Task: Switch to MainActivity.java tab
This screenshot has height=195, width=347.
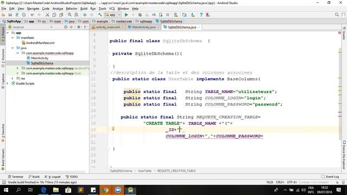Action: coord(144,27)
